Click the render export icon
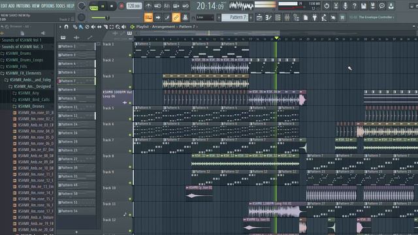 click(373, 6)
